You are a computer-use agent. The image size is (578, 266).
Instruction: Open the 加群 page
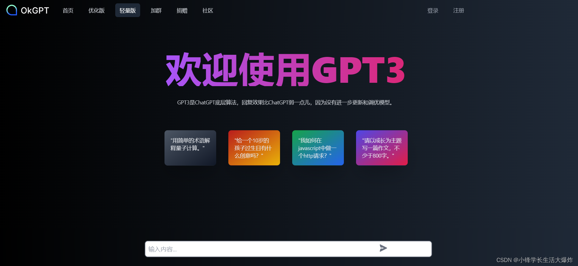pyautogui.click(x=156, y=11)
